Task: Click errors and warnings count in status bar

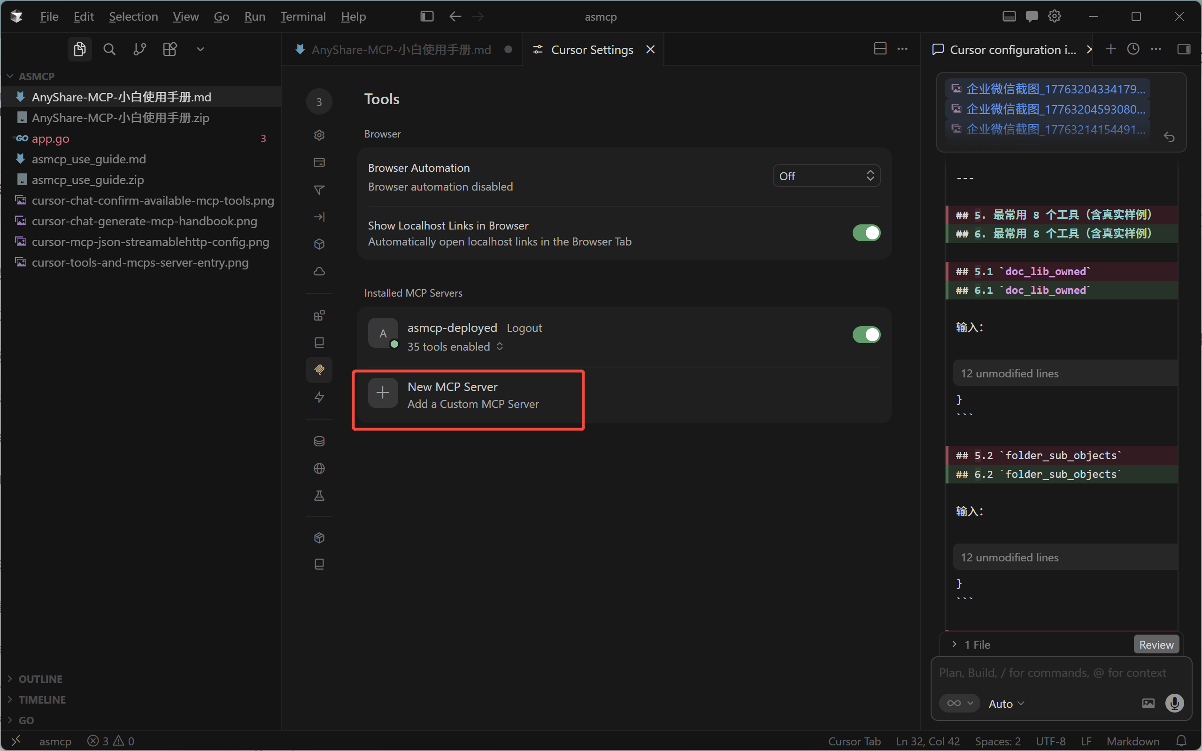Action: 110,741
